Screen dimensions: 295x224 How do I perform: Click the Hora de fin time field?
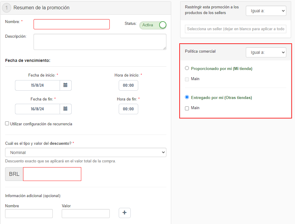pos(128,109)
